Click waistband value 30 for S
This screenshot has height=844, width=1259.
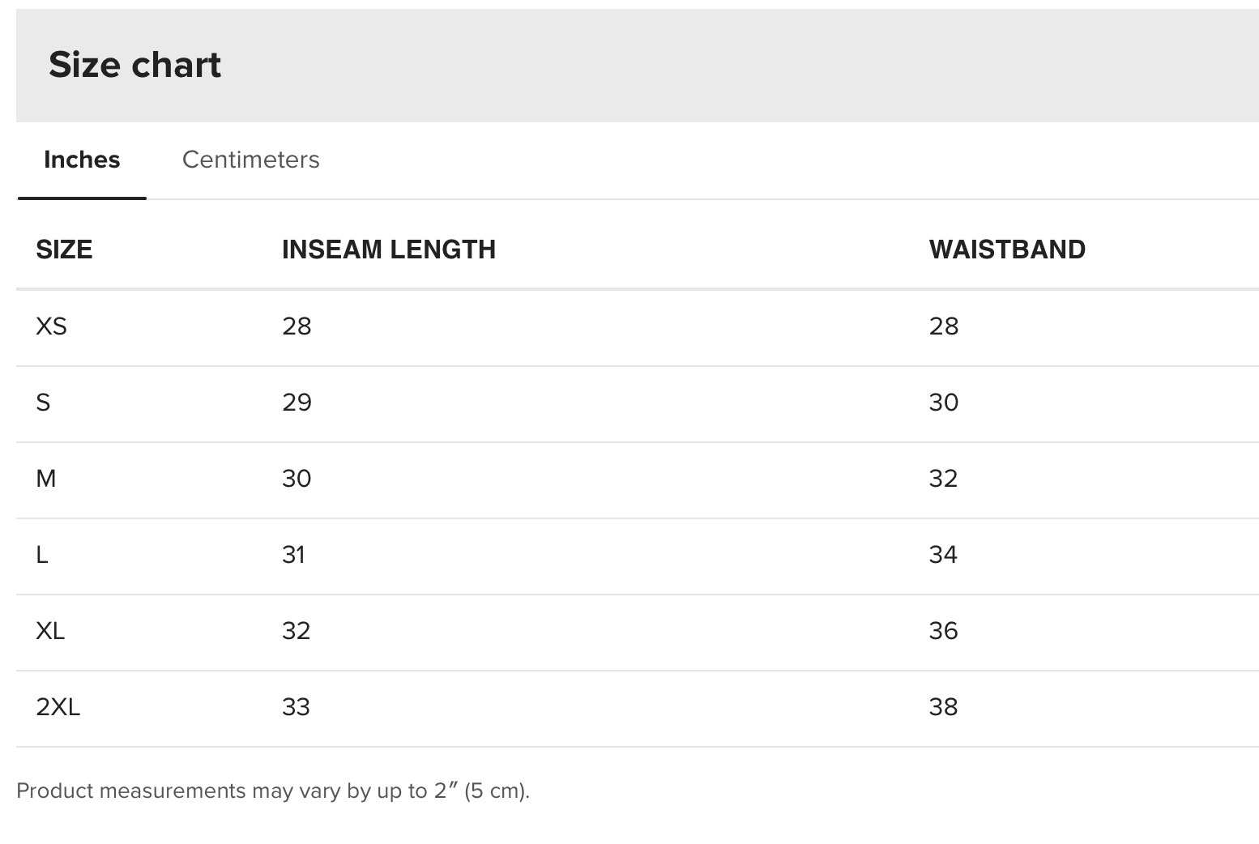[944, 403]
